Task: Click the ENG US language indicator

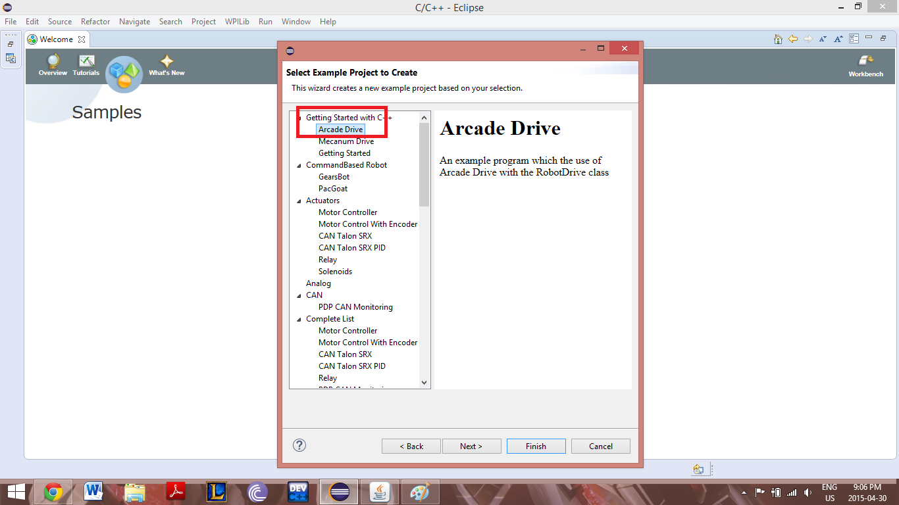Action: 829,492
